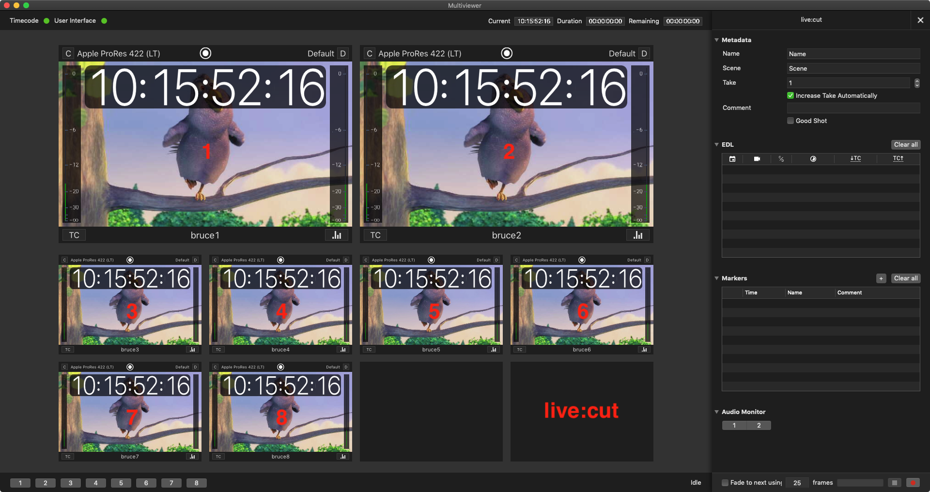Viewport: 930px width, 492px height.
Task: Click the EDL event calendar column icon
Action: coord(732,159)
